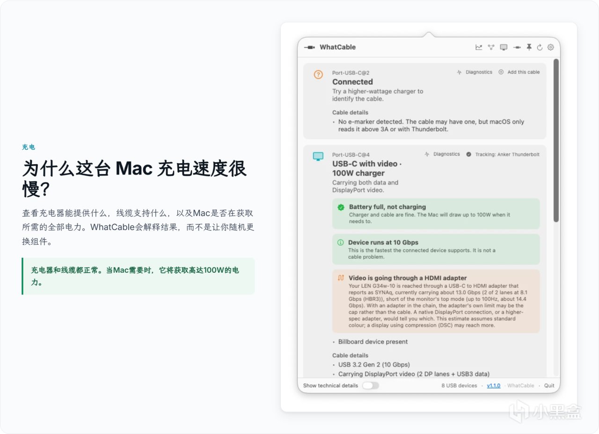Toggle Show technical details switch
This screenshot has height=434, width=599.
click(x=370, y=385)
